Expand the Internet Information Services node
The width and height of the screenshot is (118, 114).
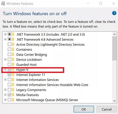pos(5,80)
